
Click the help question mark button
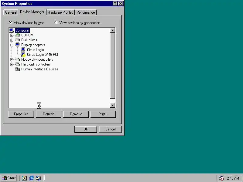tap(115, 4)
